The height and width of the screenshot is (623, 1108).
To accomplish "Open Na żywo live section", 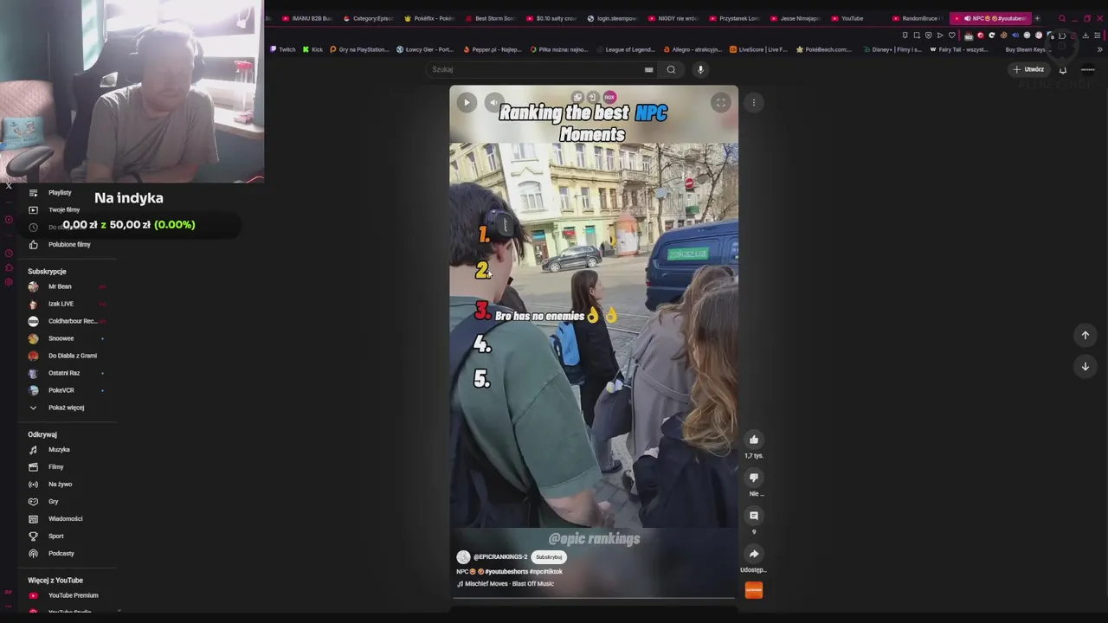I will pos(60,485).
